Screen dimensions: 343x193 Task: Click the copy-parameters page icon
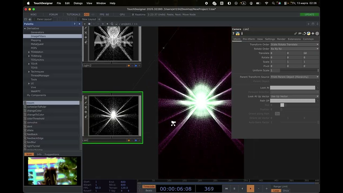pos(304,34)
